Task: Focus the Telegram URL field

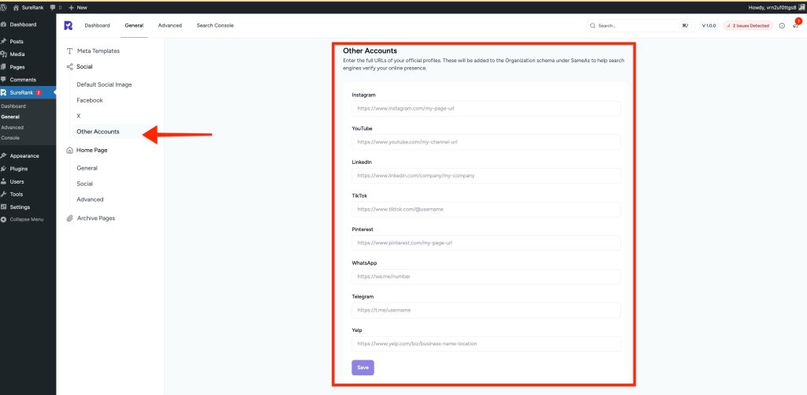Action: 485,310
